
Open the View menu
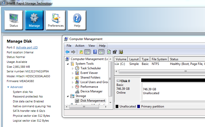pyautogui.click(x=92, y=46)
